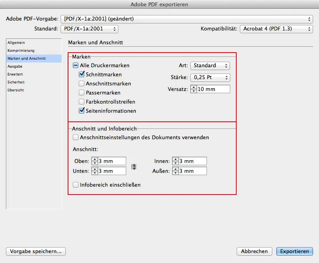Open the Art marks type dropdown
Viewport: 319px width, 263px height.
(210, 66)
